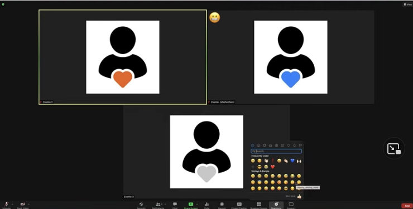Expand the audio options arrow next to Unmute
The image size is (413, 209).
click(x=12, y=204)
